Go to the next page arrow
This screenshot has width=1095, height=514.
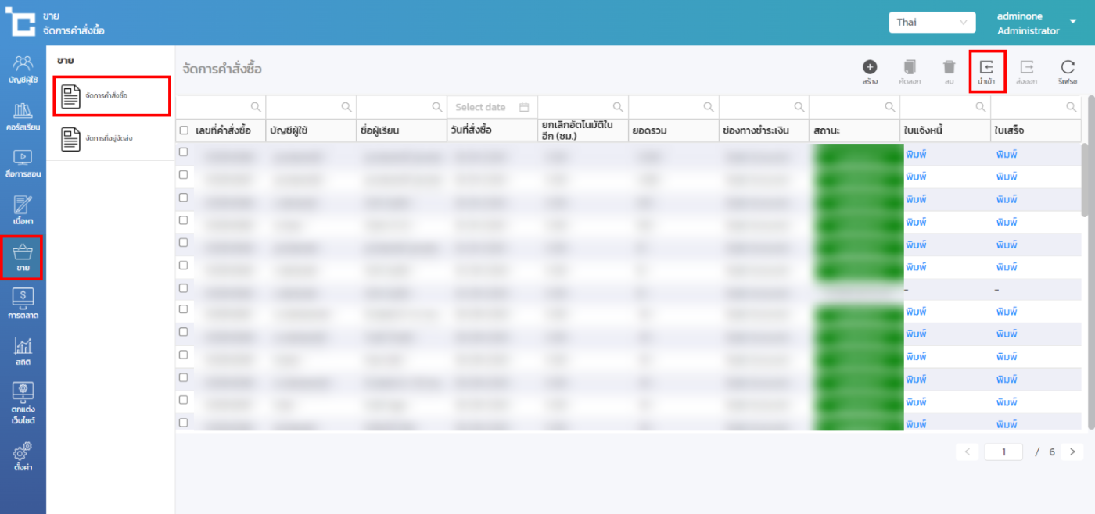(1072, 452)
